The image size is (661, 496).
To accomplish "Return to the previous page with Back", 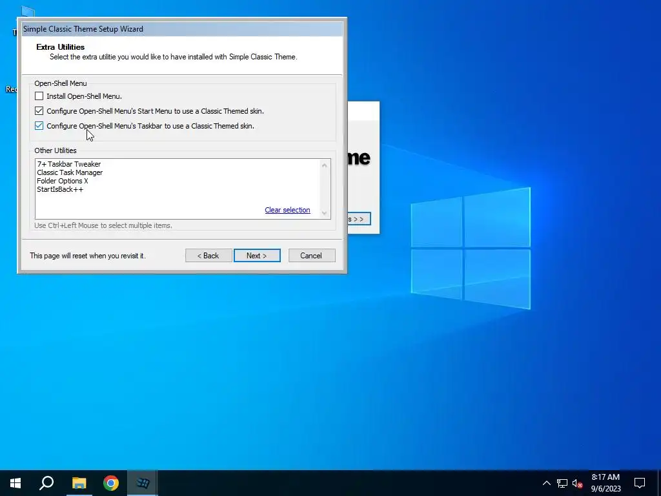I will point(208,256).
